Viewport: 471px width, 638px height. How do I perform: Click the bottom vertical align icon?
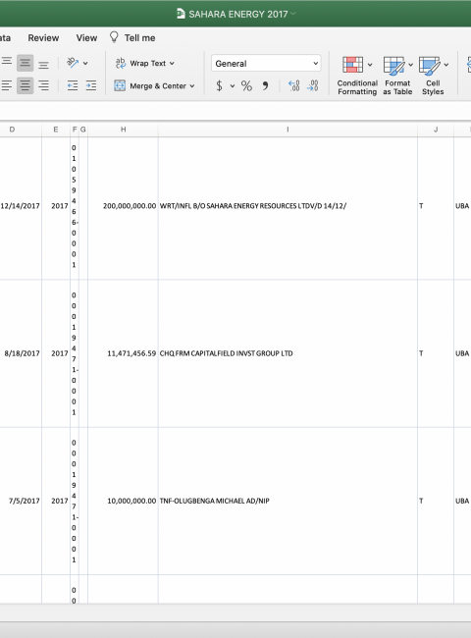43,64
